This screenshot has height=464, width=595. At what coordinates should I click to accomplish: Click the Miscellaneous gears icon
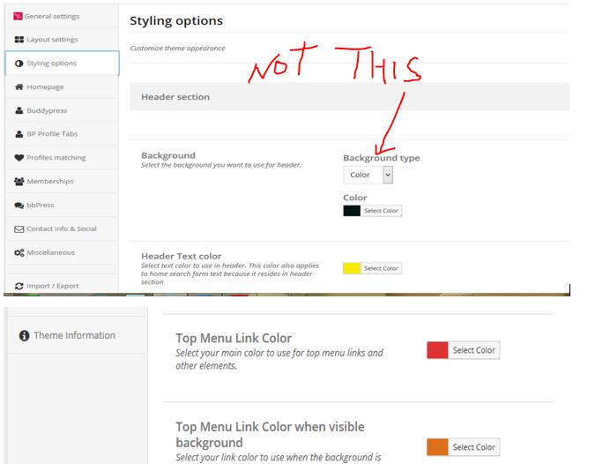click(19, 253)
